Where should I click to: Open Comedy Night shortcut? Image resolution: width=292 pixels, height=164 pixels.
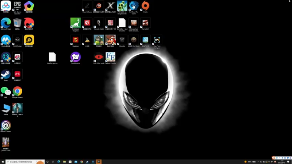point(99,24)
